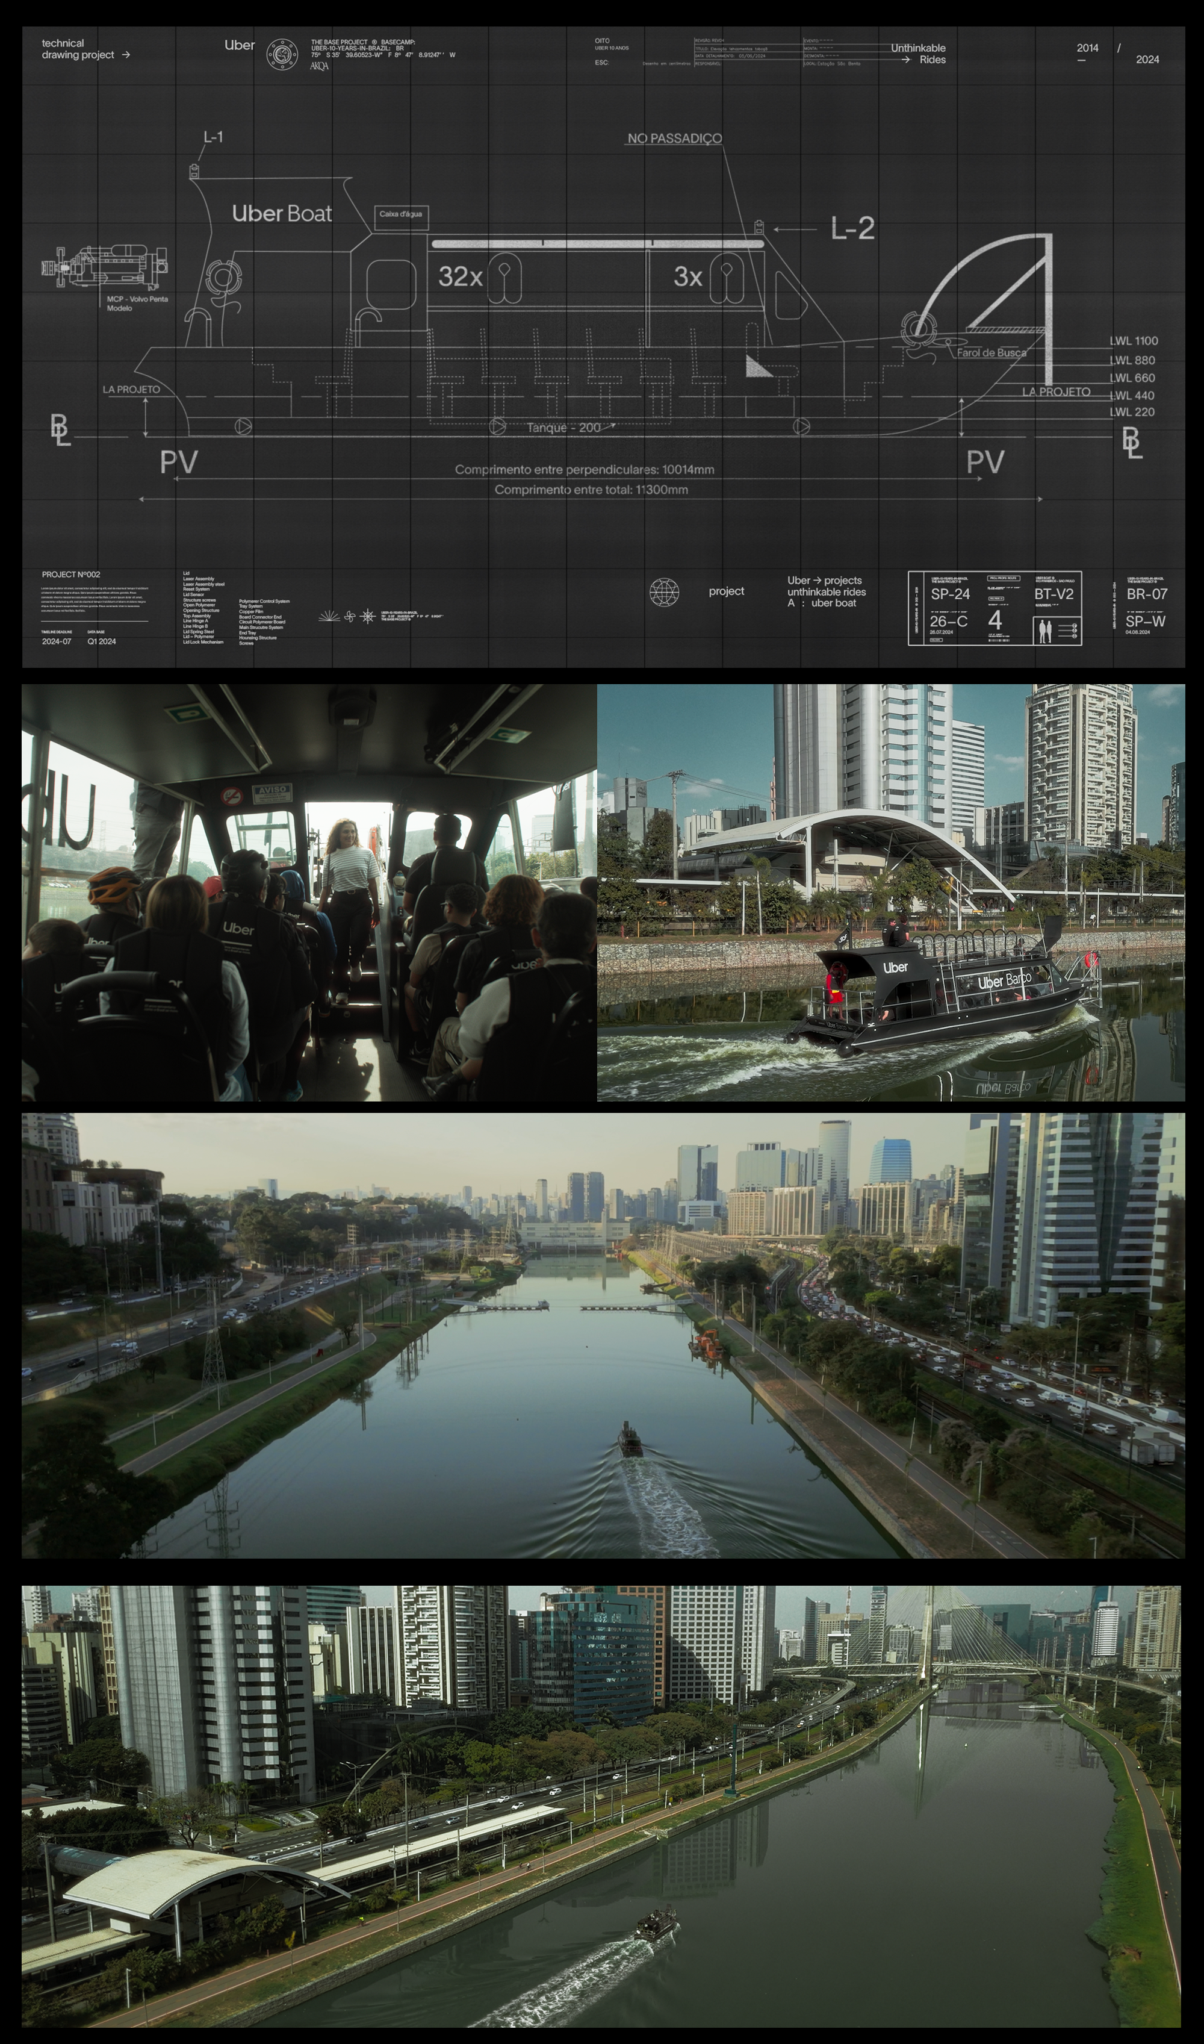Click 'Laser Assembly steel' in the parts list

point(203,584)
